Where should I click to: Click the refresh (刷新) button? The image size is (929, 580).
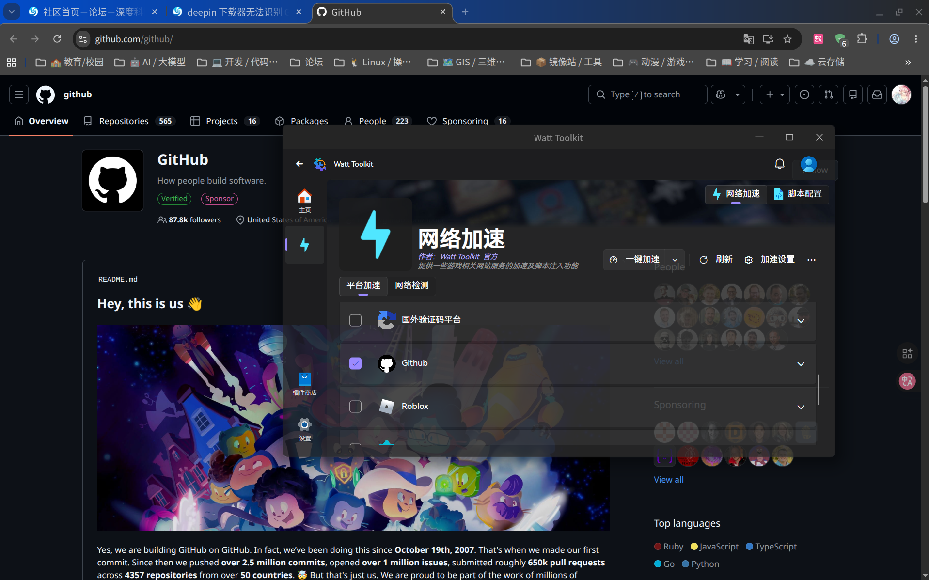[x=716, y=260]
